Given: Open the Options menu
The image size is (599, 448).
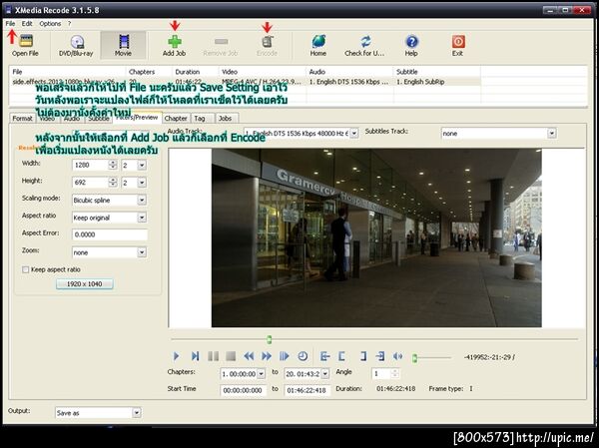Looking at the screenshot, I should (x=50, y=24).
